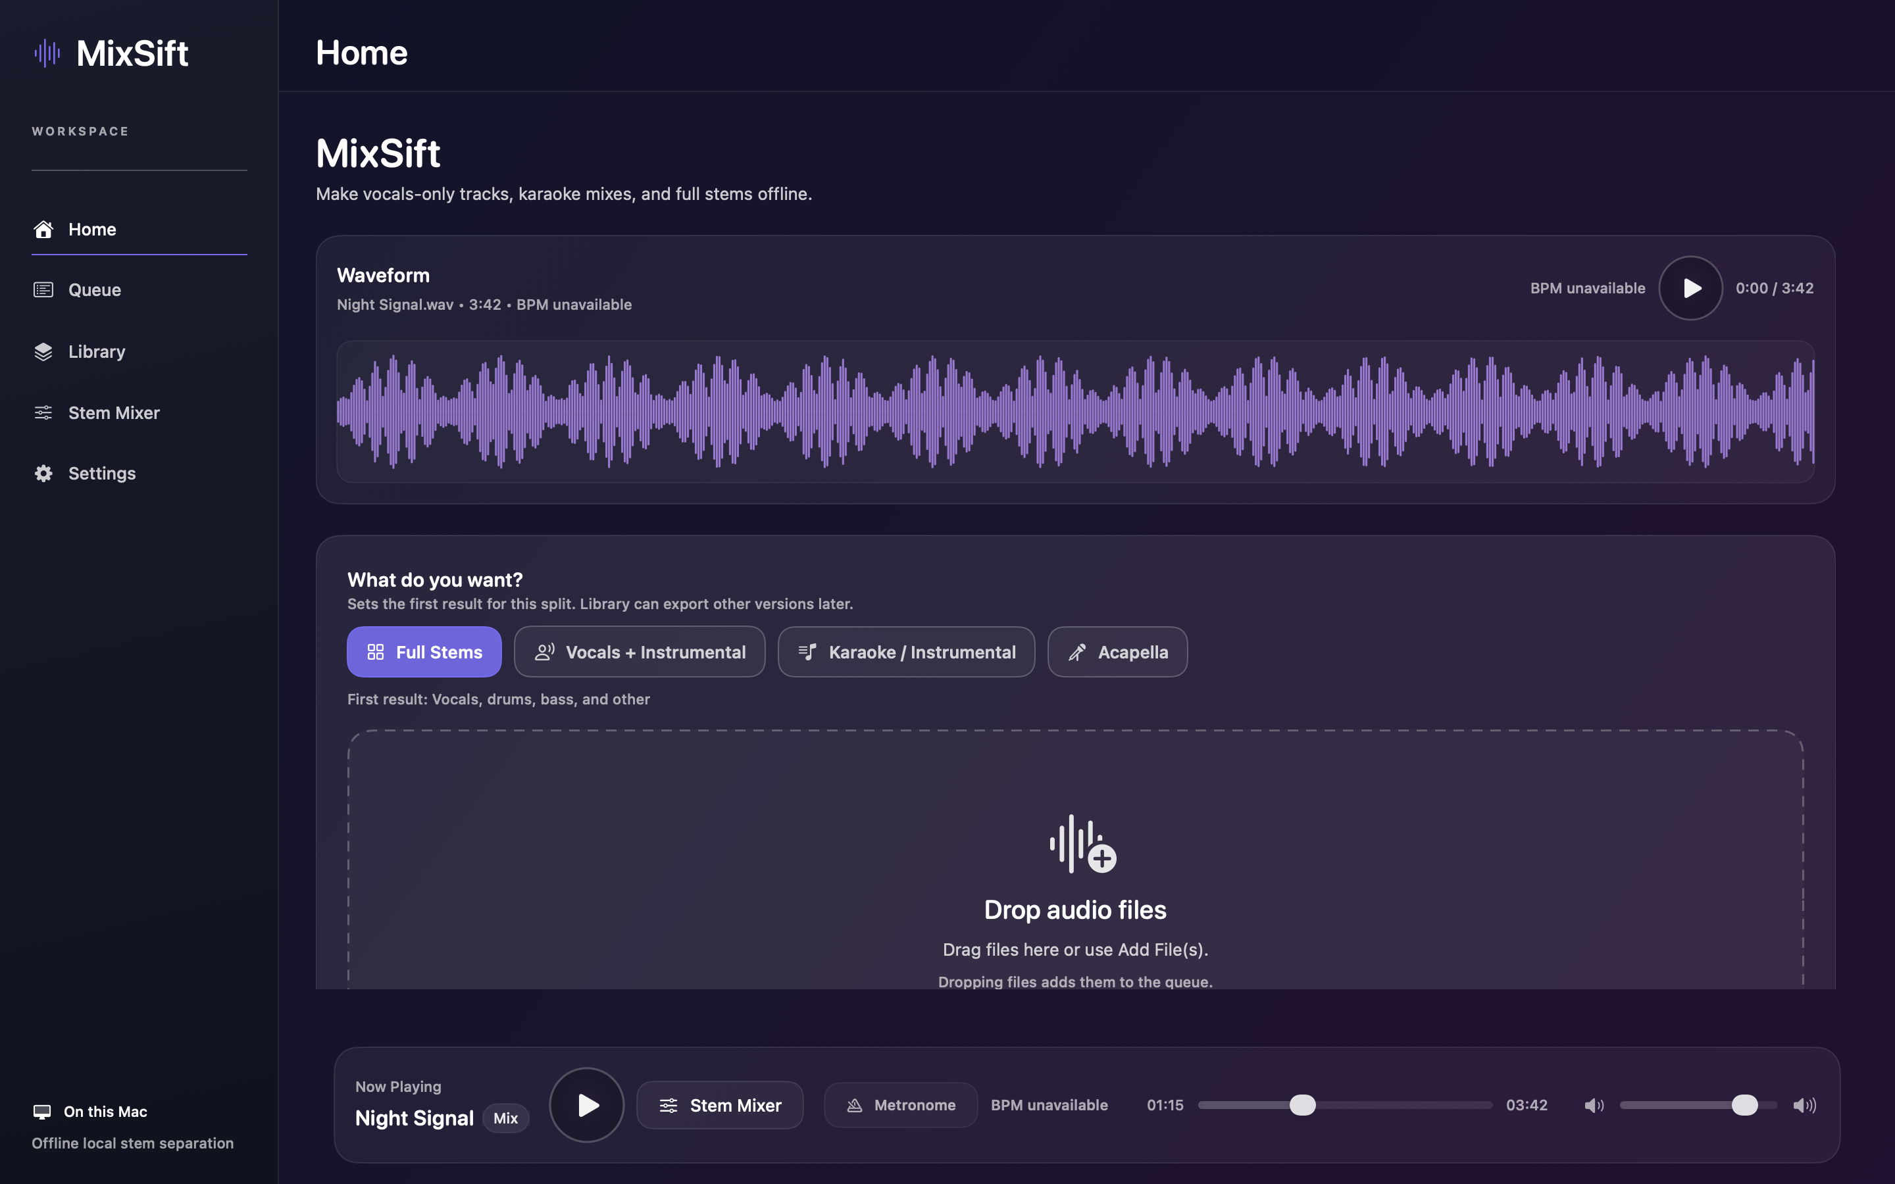Select Vocals + Instrumental split mode
Image resolution: width=1895 pixels, height=1184 pixels.
click(x=639, y=651)
